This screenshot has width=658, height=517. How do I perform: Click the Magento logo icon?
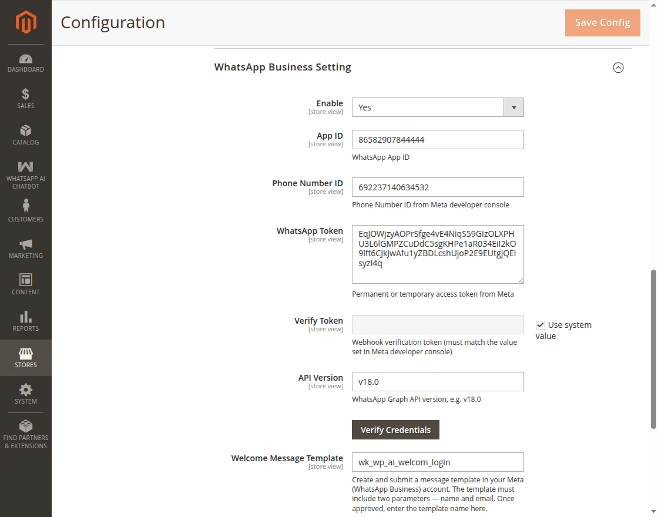(26, 22)
